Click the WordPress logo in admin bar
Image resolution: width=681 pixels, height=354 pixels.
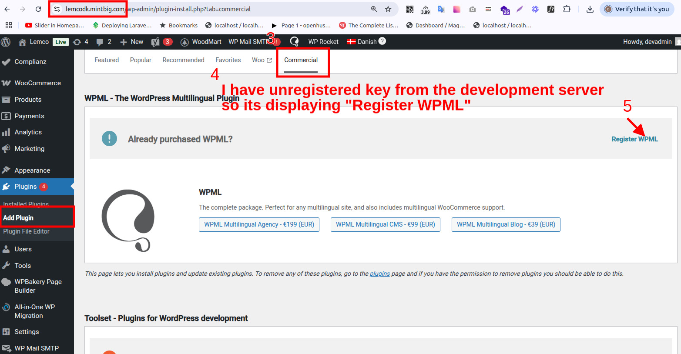pos(6,42)
